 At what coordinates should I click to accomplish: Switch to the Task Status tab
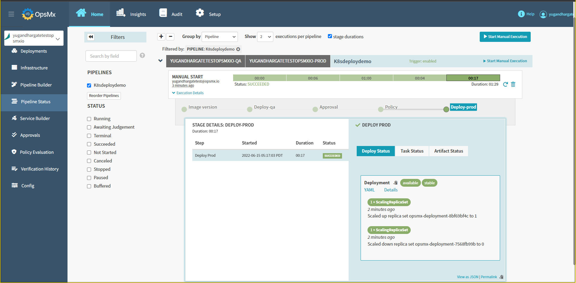(x=412, y=151)
